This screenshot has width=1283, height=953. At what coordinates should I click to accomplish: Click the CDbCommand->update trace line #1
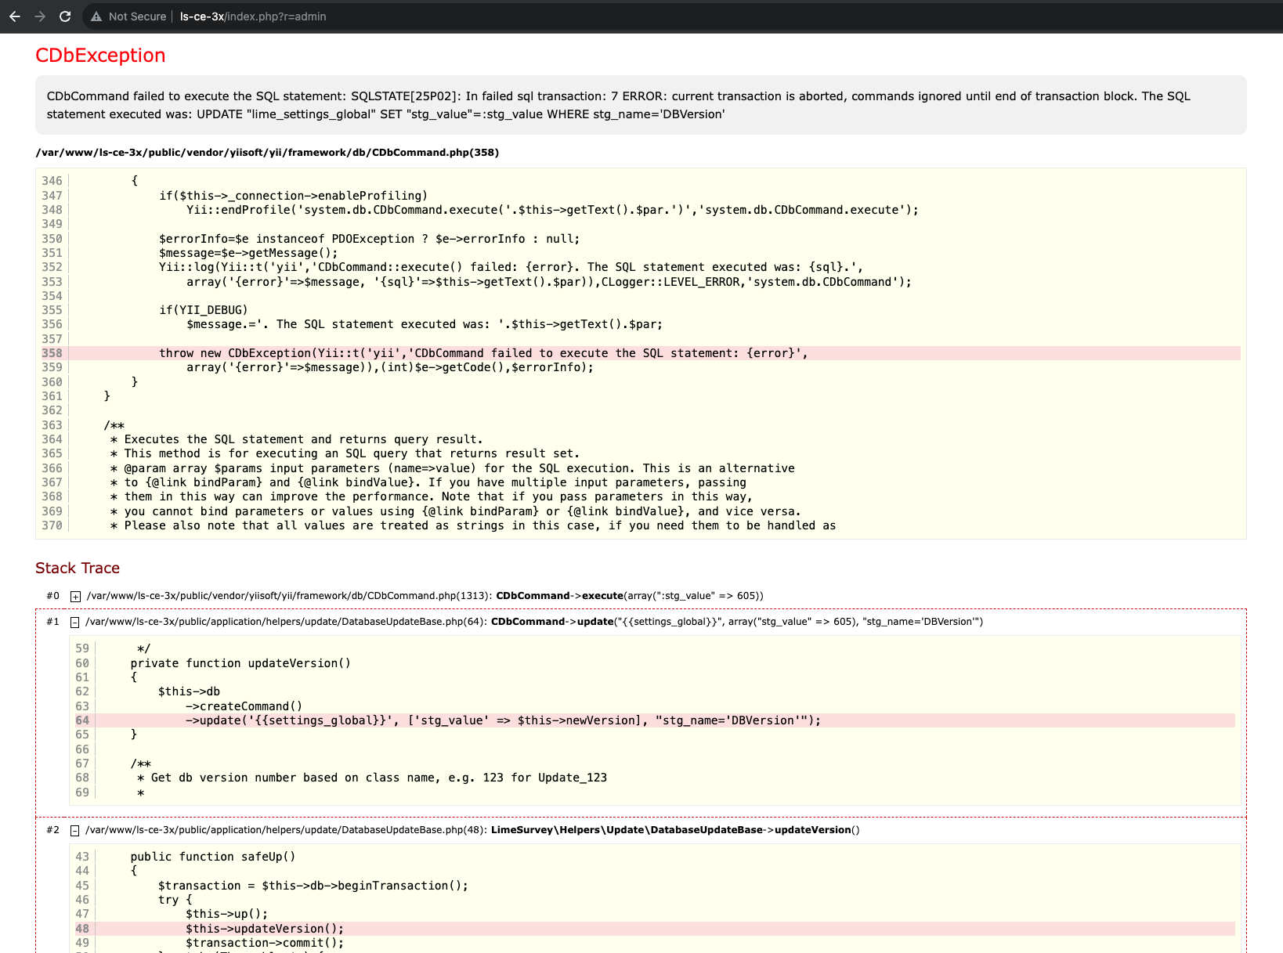click(x=533, y=622)
